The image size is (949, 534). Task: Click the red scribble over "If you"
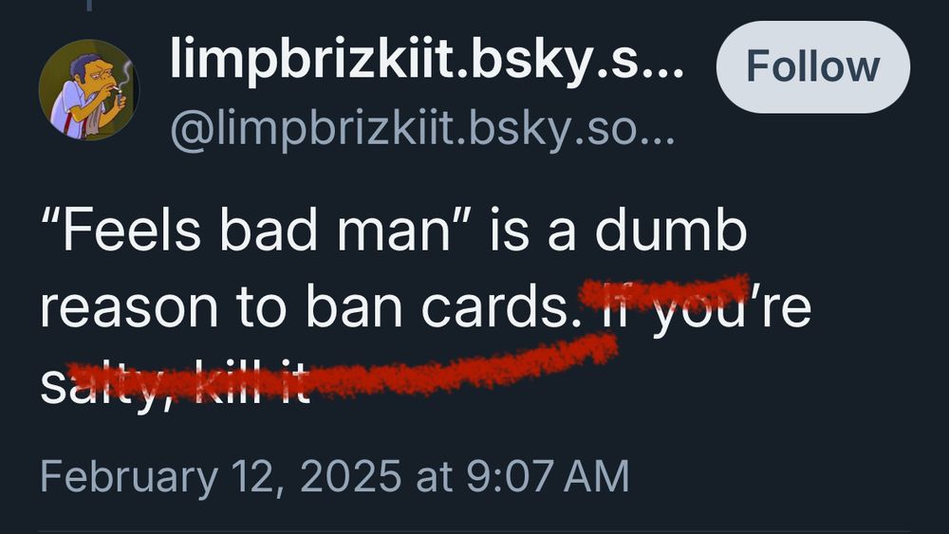click(x=664, y=289)
